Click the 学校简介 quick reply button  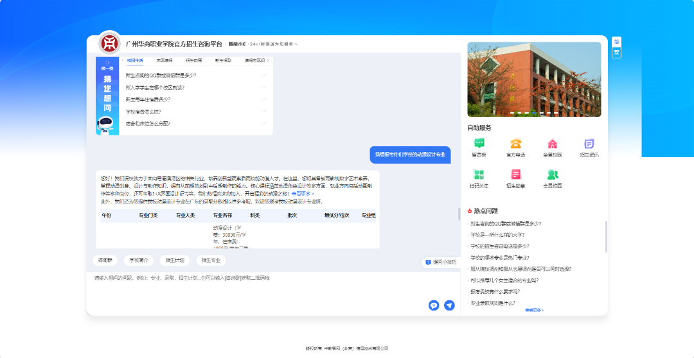[139, 260]
